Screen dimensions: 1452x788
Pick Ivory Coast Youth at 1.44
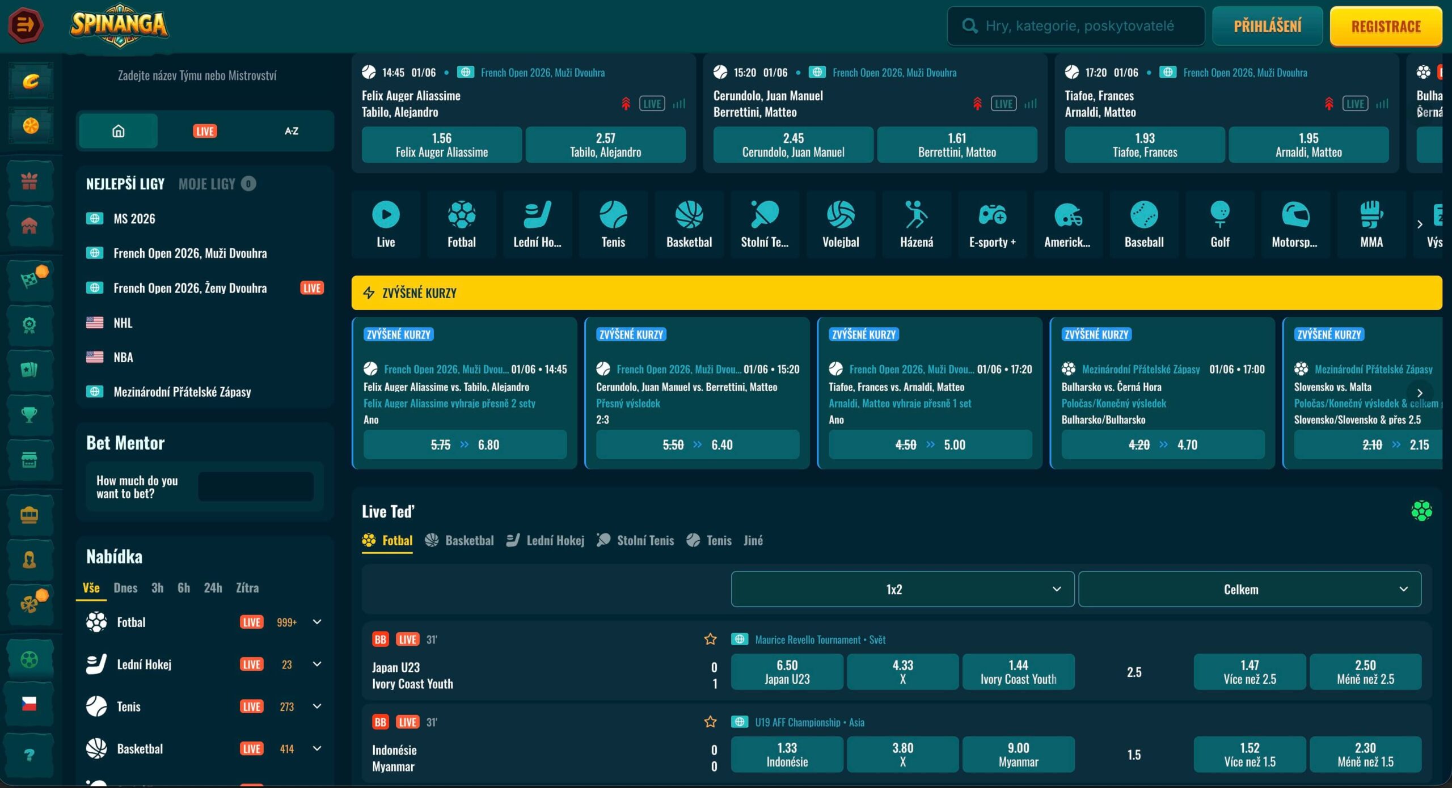coord(1018,672)
